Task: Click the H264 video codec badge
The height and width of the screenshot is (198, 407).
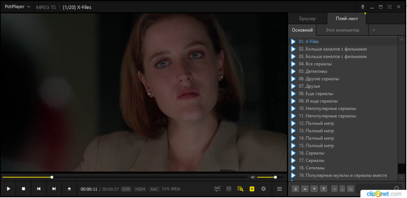Action: pos(140,189)
